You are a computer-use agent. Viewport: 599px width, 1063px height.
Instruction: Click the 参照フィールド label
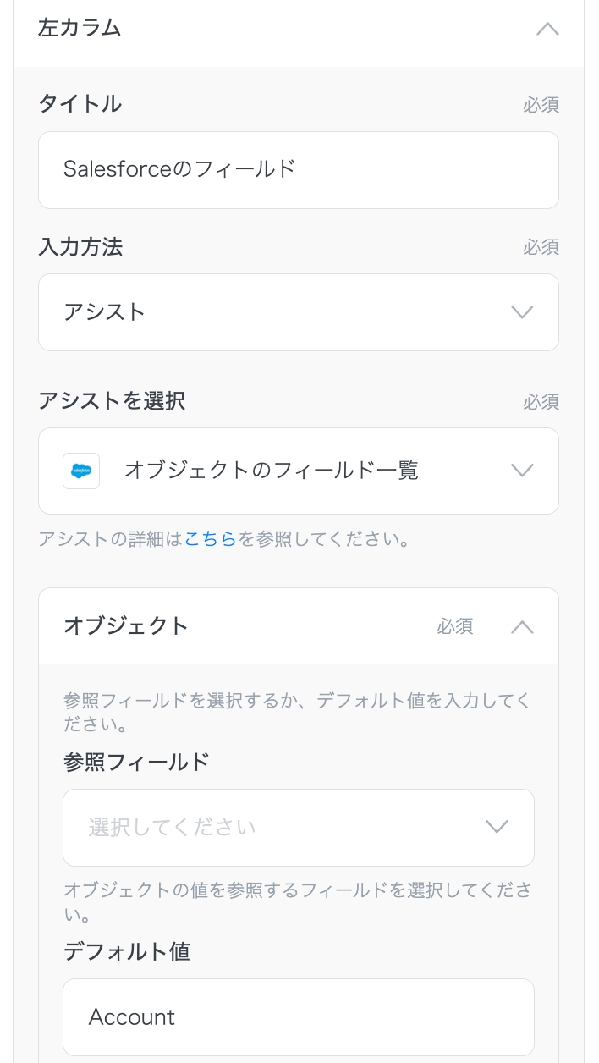136,763
